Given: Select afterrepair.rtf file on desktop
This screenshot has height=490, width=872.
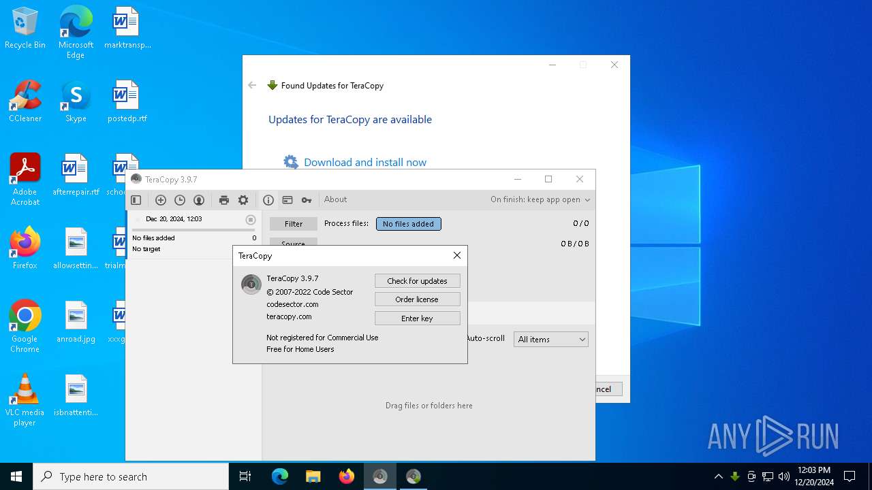Looking at the screenshot, I should click(76, 175).
